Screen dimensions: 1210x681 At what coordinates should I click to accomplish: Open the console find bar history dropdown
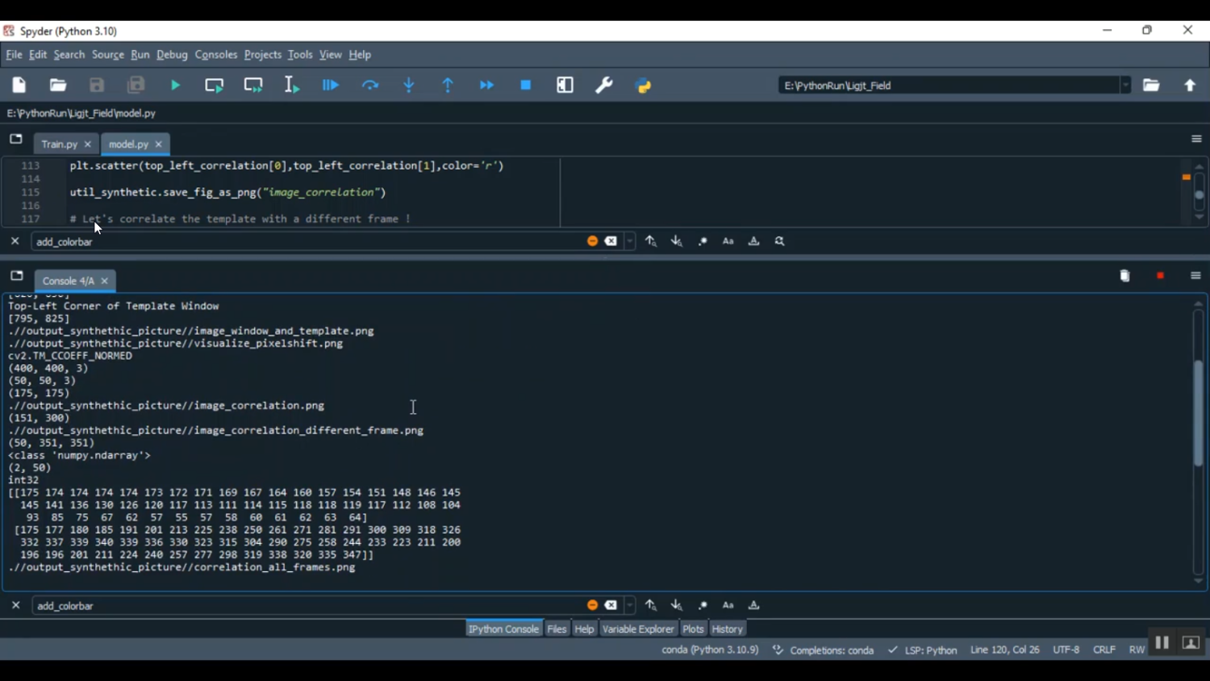point(631,605)
